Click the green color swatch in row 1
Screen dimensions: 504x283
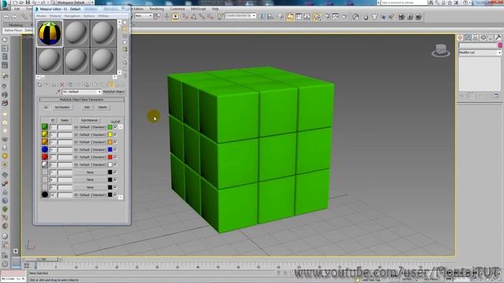tap(110, 127)
